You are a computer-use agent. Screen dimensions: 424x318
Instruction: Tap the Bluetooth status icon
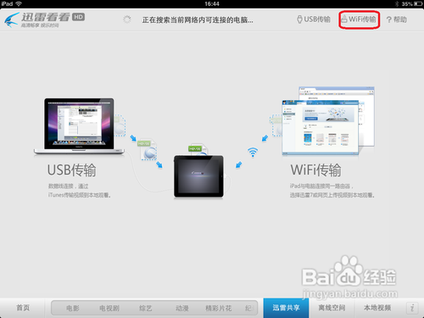397,4
